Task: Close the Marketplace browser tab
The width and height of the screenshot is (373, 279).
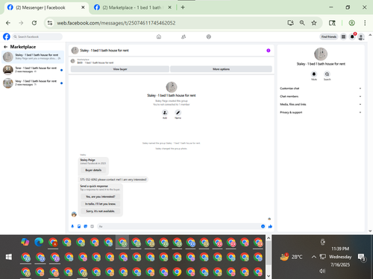Action: [169, 7]
